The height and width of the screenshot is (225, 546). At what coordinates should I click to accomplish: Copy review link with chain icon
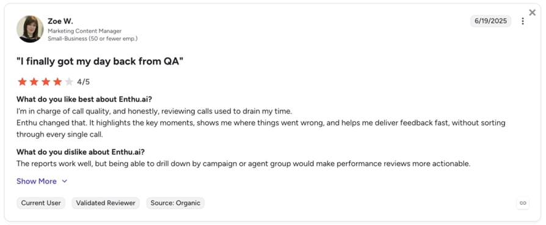pos(523,203)
